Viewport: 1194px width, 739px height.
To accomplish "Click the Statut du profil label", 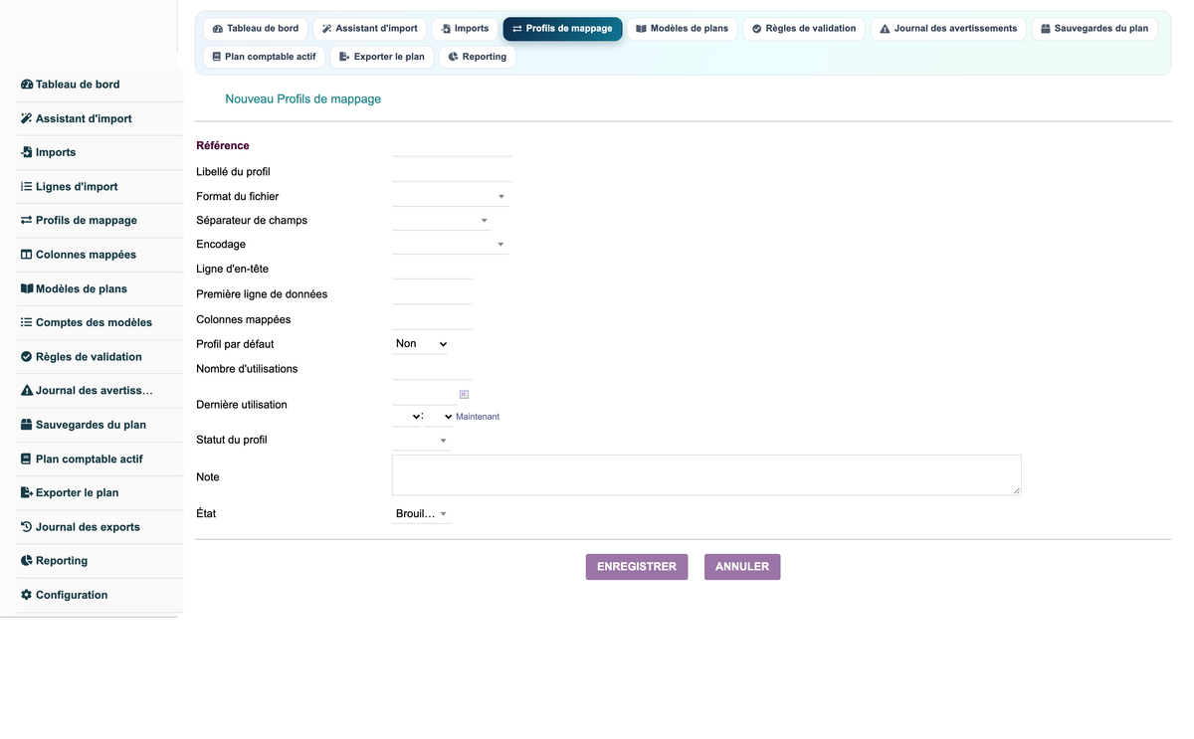I will (232, 440).
